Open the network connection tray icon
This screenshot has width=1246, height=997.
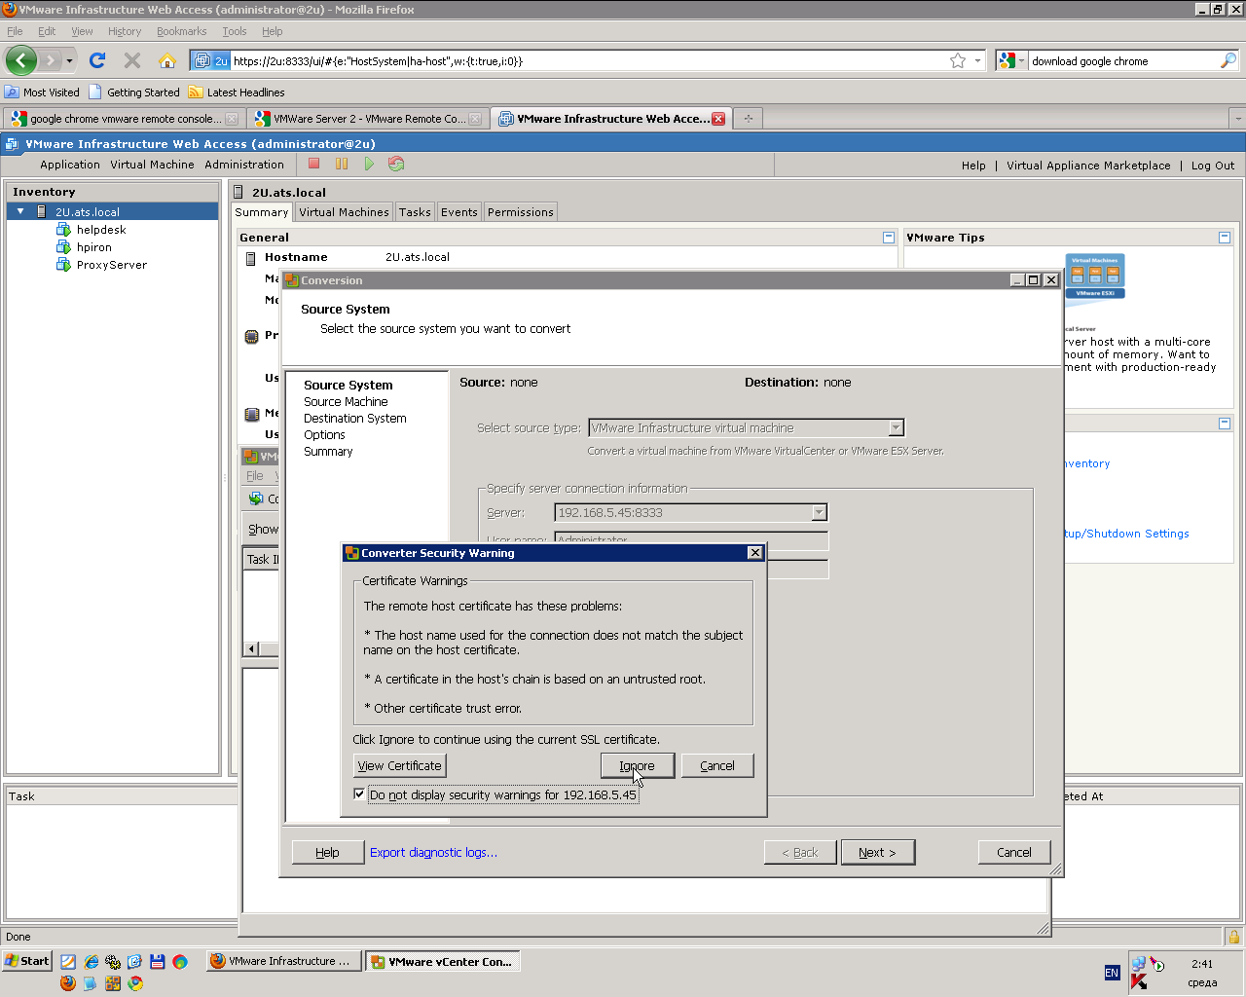pos(1139,963)
